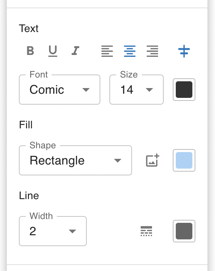This screenshot has height=271, width=215.
Task: Click the Font dropdown arrow
Action: [x=86, y=90]
